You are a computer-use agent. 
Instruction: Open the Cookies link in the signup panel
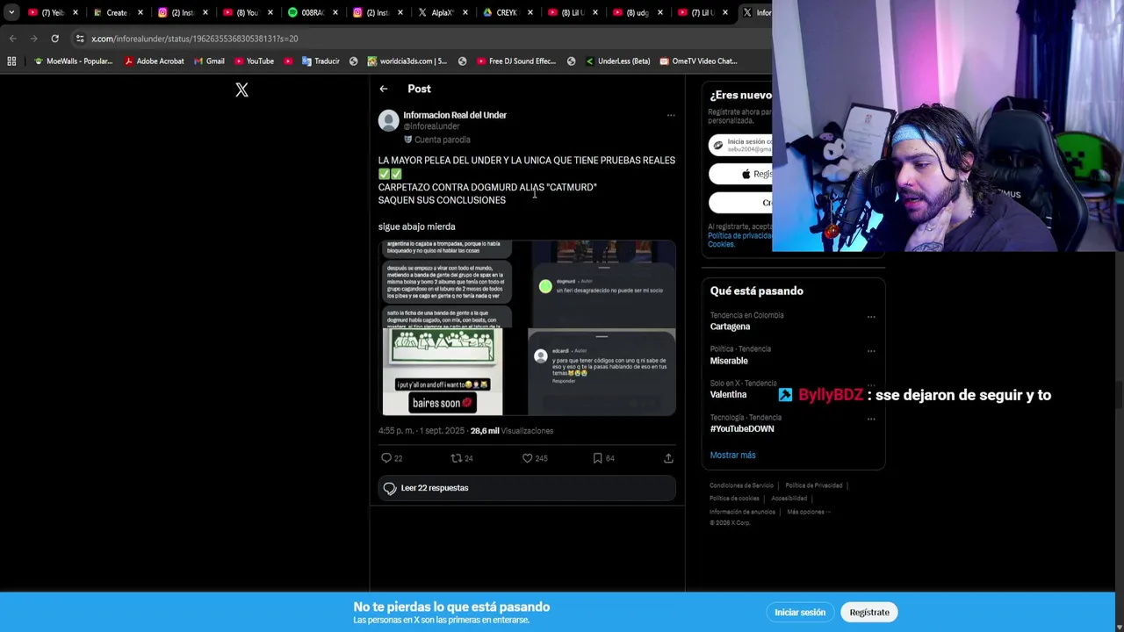[721, 245]
